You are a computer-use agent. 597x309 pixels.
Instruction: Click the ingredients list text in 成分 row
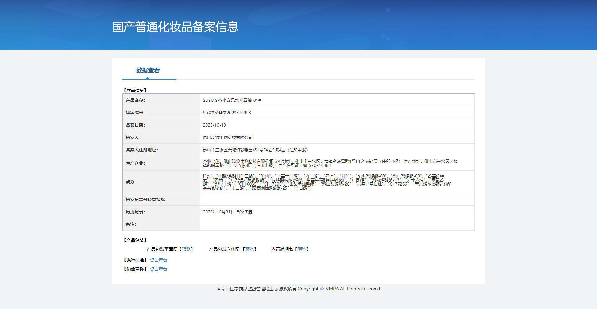327,182
